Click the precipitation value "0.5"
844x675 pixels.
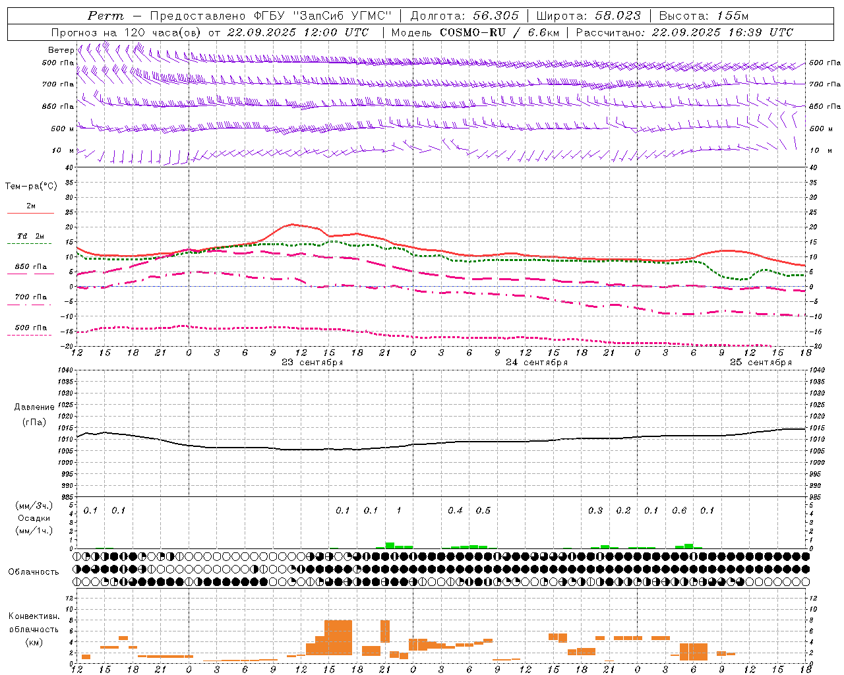click(x=483, y=510)
